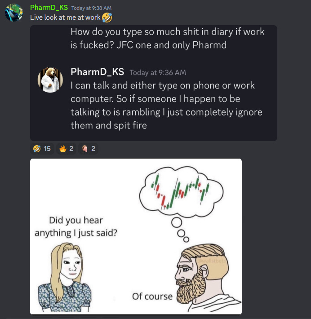Open PharmD_KS frog avatar profile
The height and width of the screenshot is (319, 311).
(14, 13)
